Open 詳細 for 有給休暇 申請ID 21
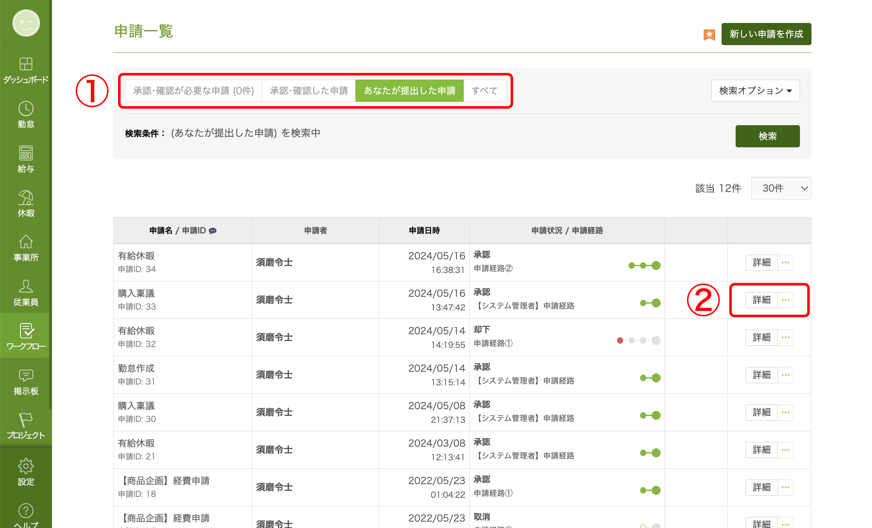The height and width of the screenshot is (528, 872). tap(762, 450)
